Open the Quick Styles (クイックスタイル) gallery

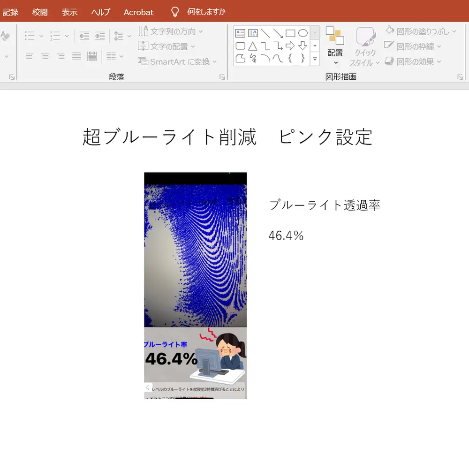(365, 47)
